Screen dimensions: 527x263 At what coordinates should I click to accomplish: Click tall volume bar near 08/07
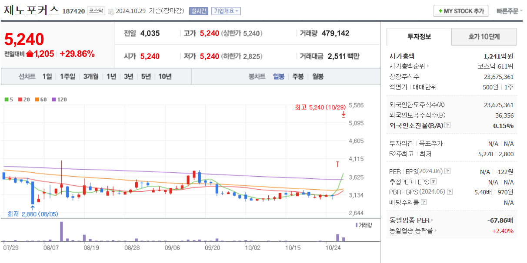61,231
